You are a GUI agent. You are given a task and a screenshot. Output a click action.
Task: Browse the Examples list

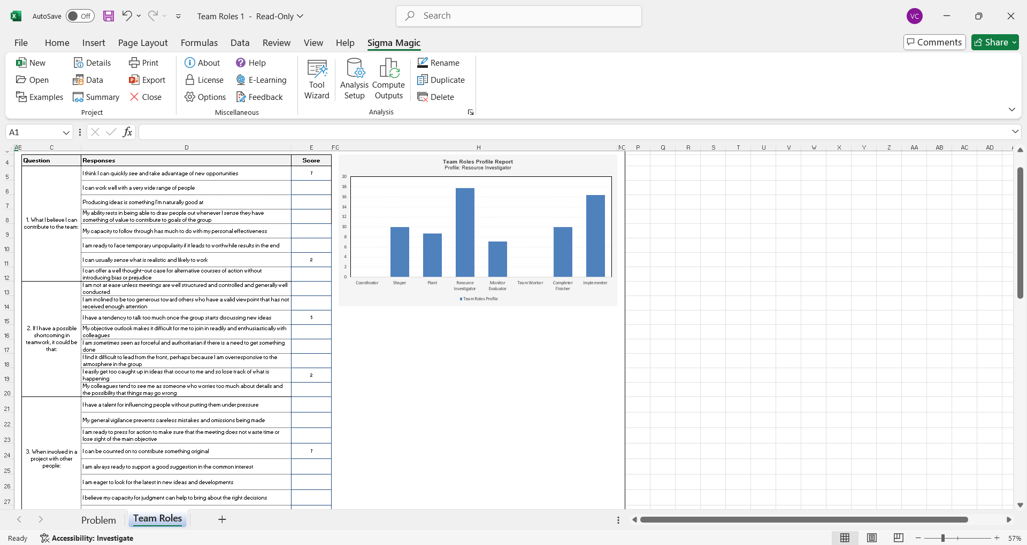[40, 97]
